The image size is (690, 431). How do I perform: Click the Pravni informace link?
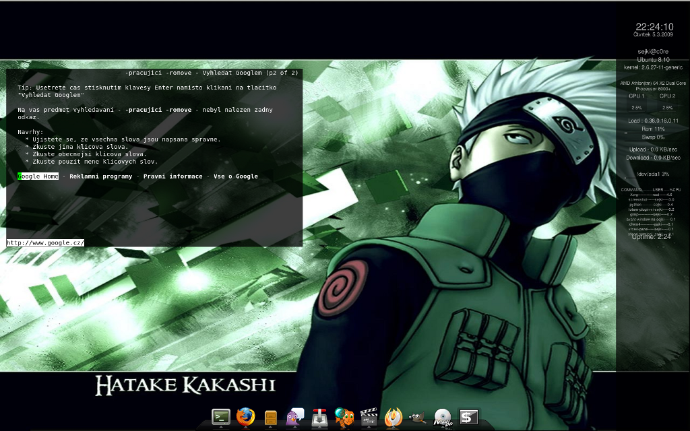coord(172,176)
